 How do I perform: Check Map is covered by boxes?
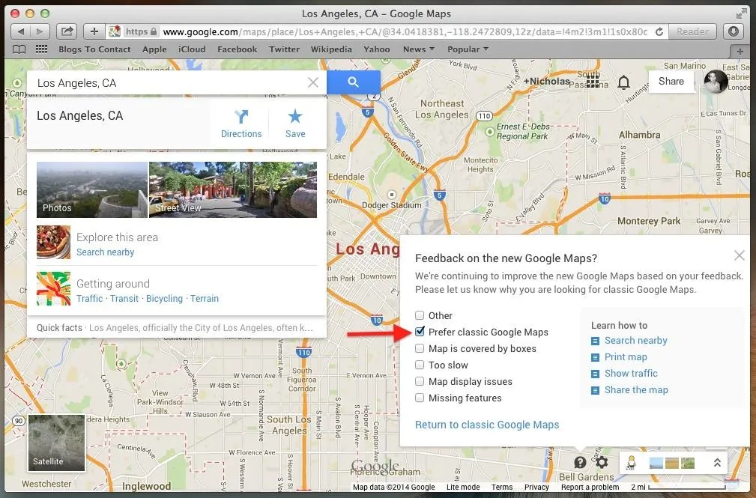coord(420,348)
